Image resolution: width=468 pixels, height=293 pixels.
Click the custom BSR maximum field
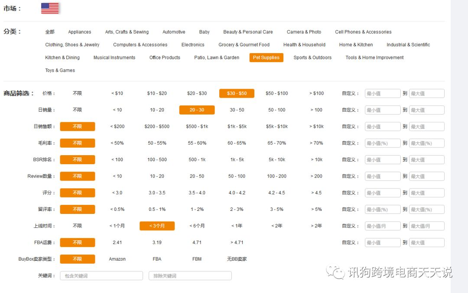pos(426,160)
